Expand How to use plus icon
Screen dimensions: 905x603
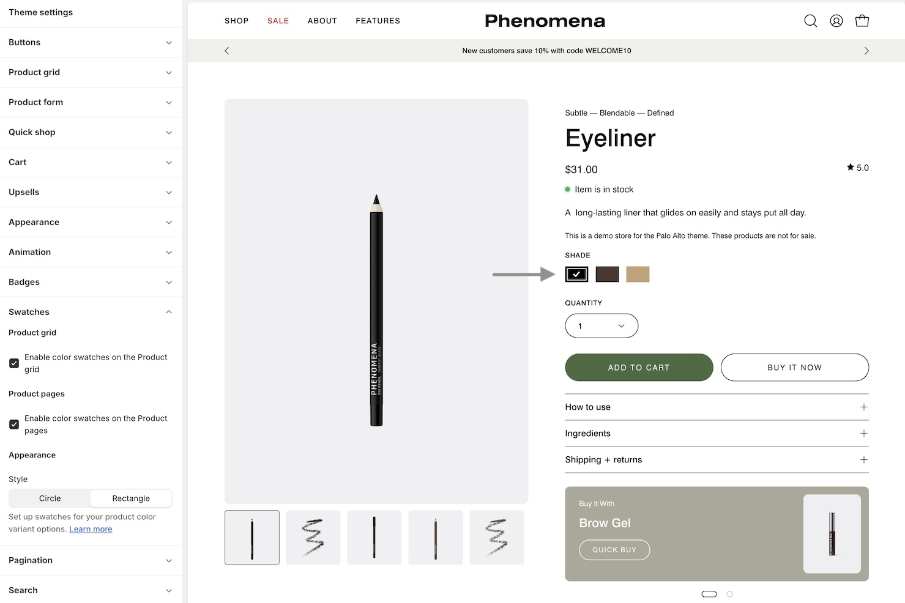coord(863,407)
